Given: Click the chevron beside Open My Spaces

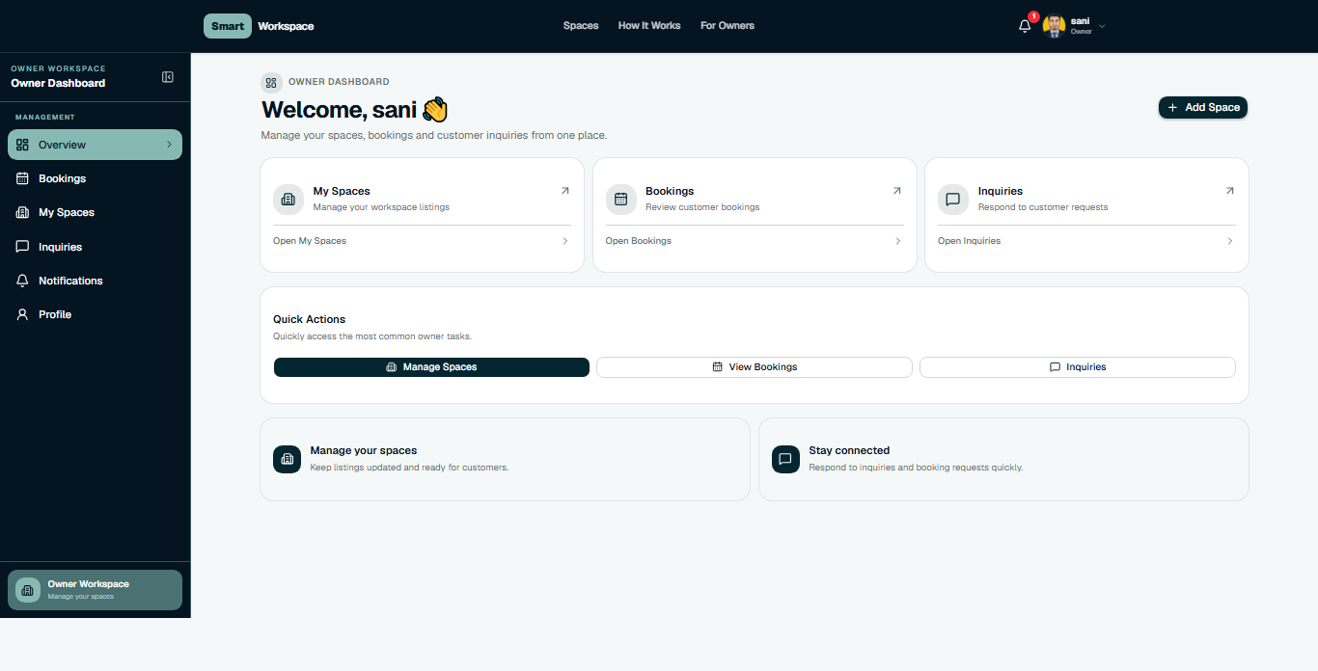Looking at the screenshot, I should pyautogui.click(x=565, y=241).
